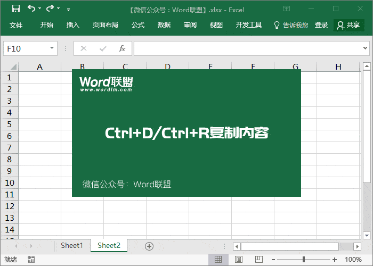Click the 就绪 status bar text
Viewport: 373px width, 266px height.
(x=11, y=260)
